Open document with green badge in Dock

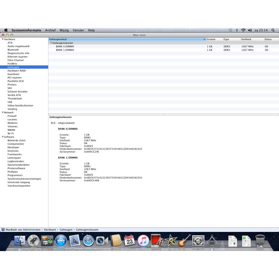(x=246, y=241)
